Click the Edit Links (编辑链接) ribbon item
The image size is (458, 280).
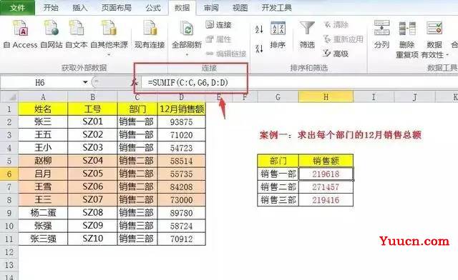click(226, 54)
